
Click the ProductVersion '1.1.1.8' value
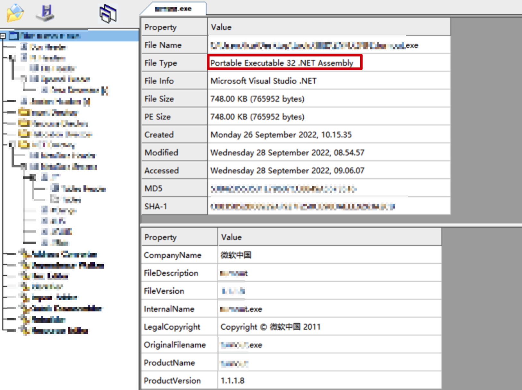[232, 381]
